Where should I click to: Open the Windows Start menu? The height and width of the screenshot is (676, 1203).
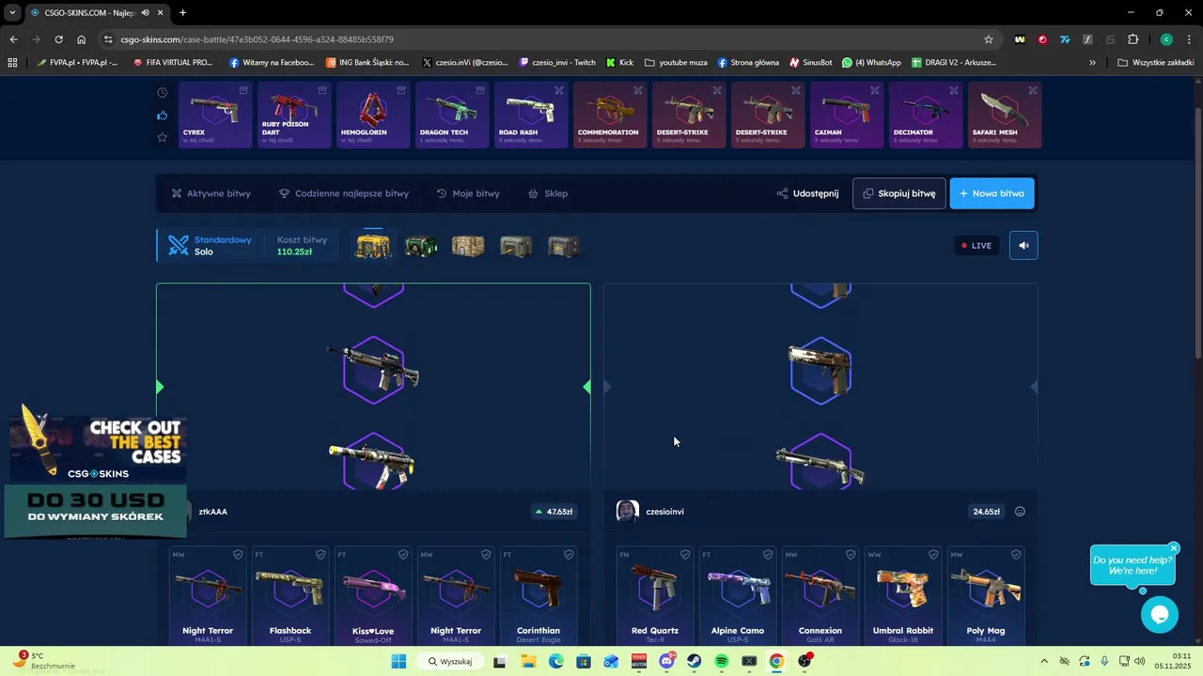[398, 661]
